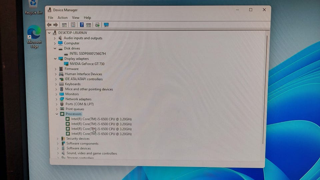Click the vertical scrollbar in Device Manager

(265, 90)
